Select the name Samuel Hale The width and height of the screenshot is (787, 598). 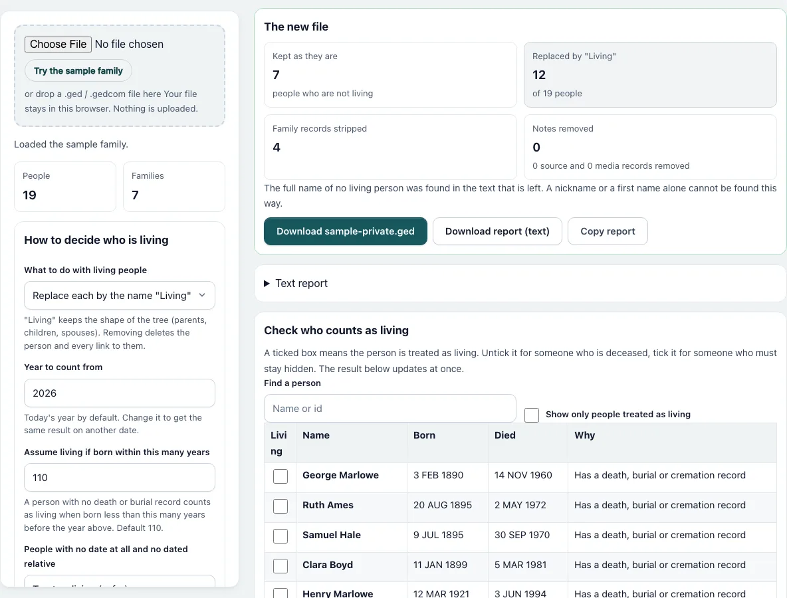point(331,535)
